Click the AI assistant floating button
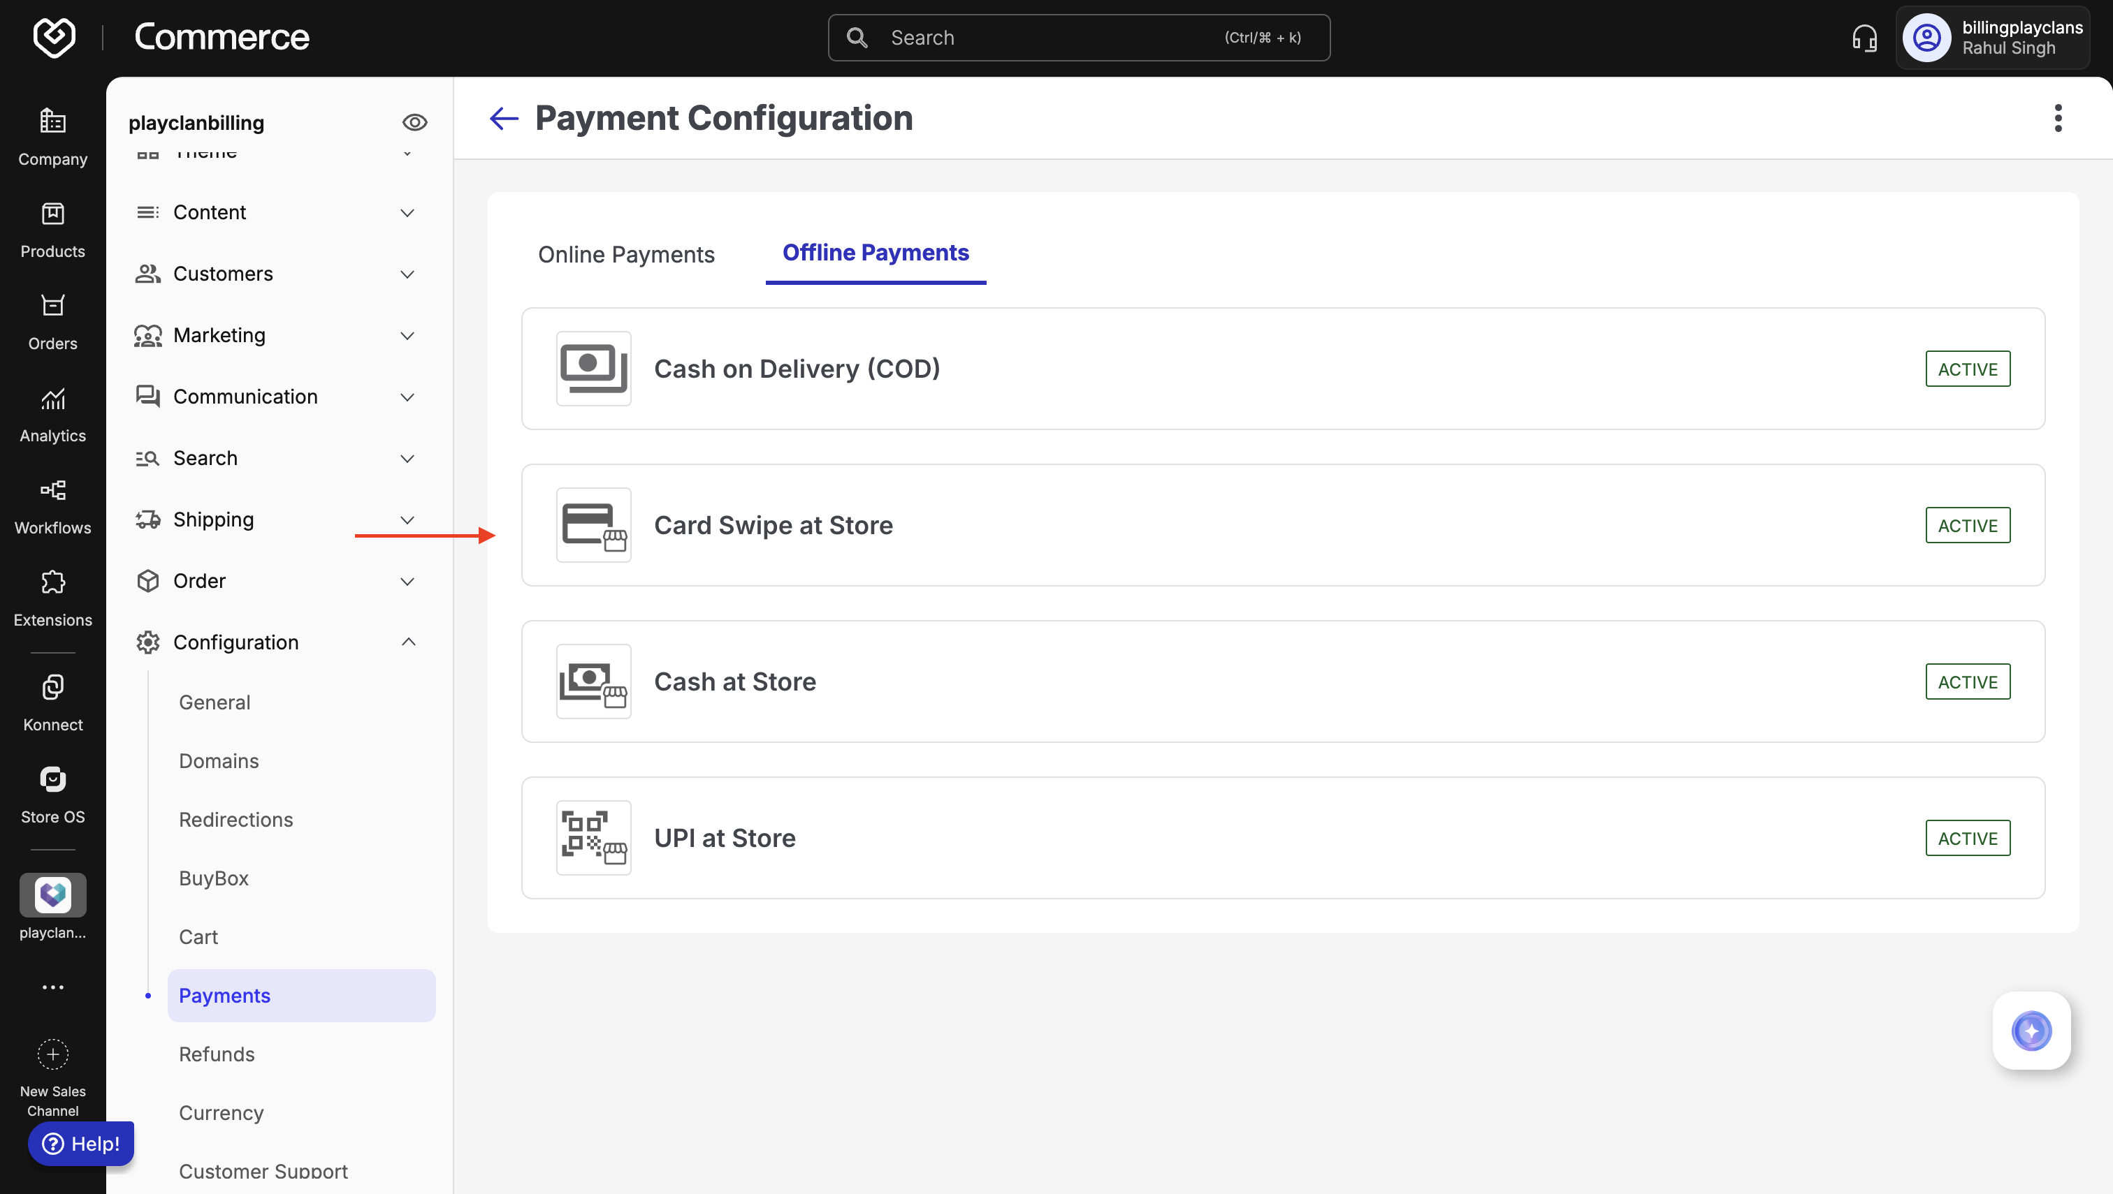 2031,1030
